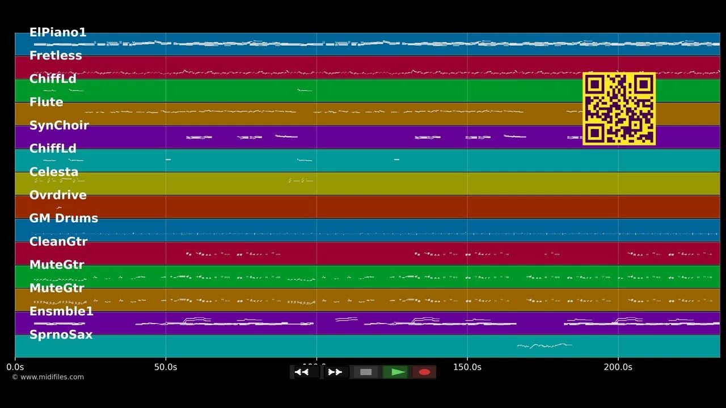
Task: Select the Flute track label
Action: pos(46,102)
